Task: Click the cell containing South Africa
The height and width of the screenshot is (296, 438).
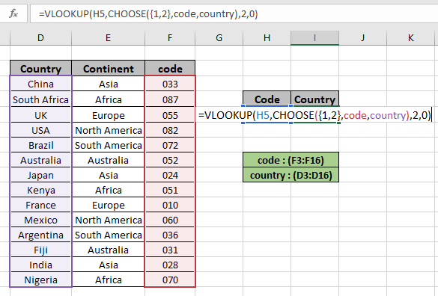Action: pos(40,99)
